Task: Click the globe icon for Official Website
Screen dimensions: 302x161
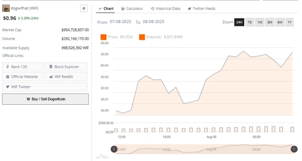Action: pos(8,77)
